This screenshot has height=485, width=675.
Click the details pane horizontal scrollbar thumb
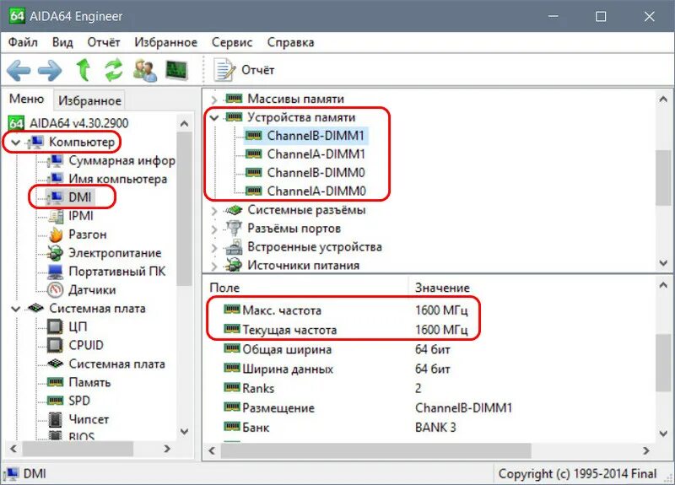point(375,451)
